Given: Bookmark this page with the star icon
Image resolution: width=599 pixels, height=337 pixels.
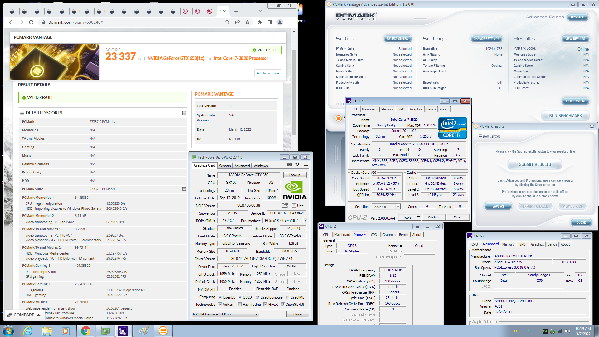Looking at the screenshot, I should coord(247,22).
